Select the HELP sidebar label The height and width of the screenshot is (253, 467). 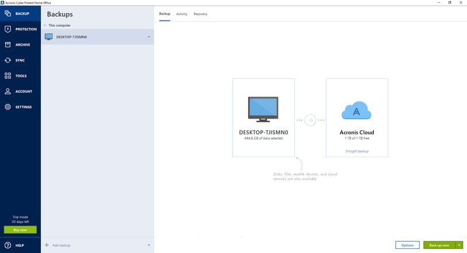pos(20,245)
